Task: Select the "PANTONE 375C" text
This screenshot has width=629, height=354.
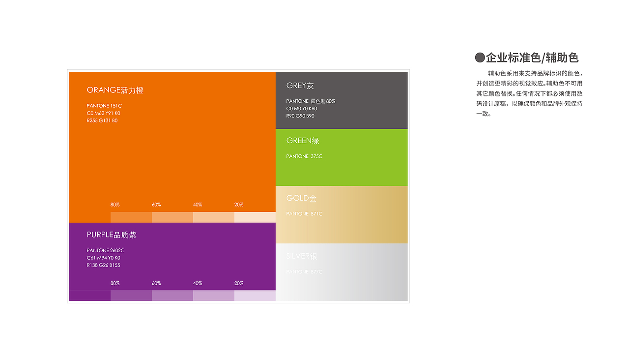Action: [304, 156]
